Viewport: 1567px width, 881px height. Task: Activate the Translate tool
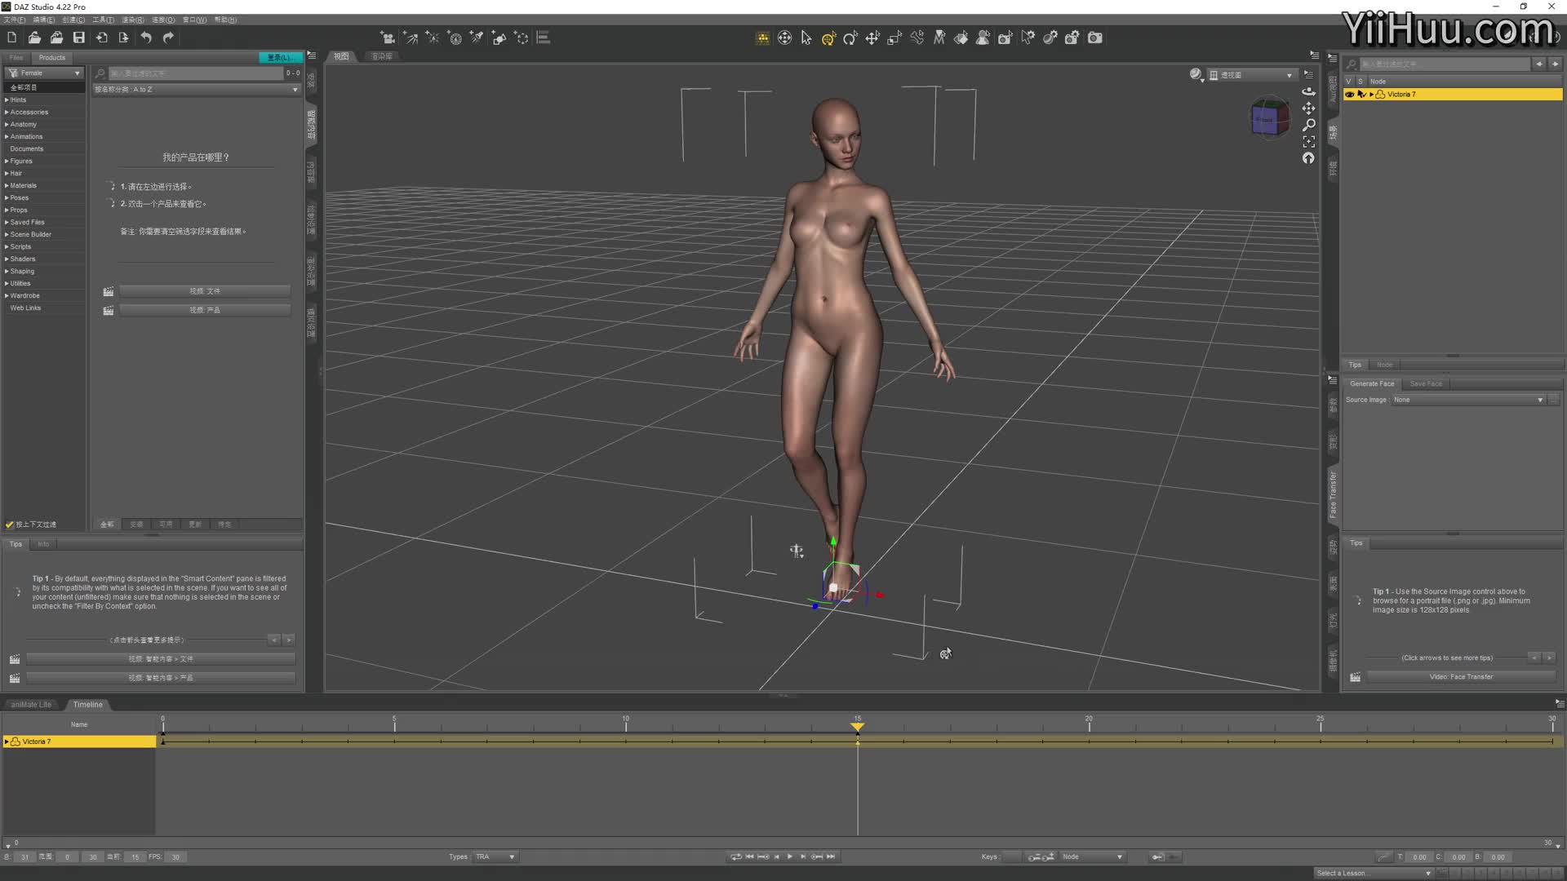point(872,38)
